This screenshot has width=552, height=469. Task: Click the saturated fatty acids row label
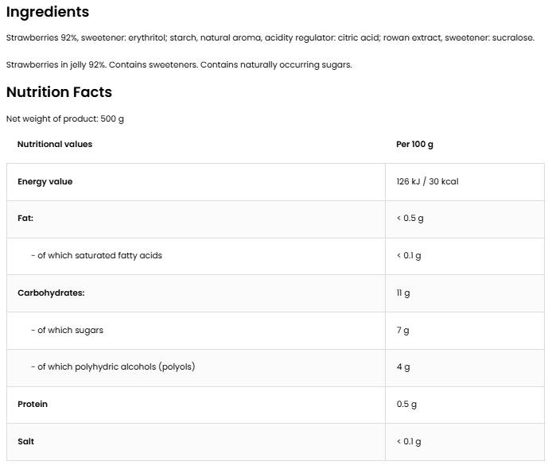pos(96,255)
